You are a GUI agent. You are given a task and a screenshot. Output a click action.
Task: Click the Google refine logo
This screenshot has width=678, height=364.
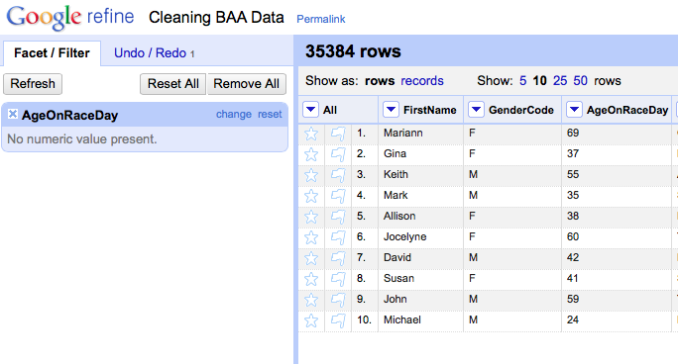pyautogui.click(x=70, y=17)
